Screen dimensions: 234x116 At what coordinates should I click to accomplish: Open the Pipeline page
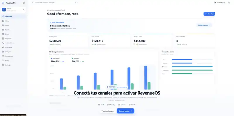pyautogui.click(x=14, y=30)
